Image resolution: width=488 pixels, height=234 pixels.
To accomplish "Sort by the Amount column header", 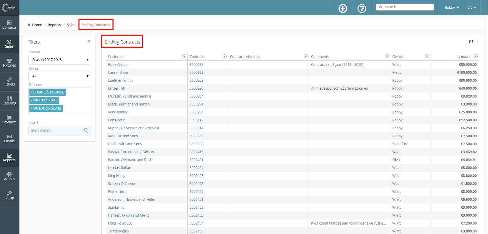I will 464,57.
